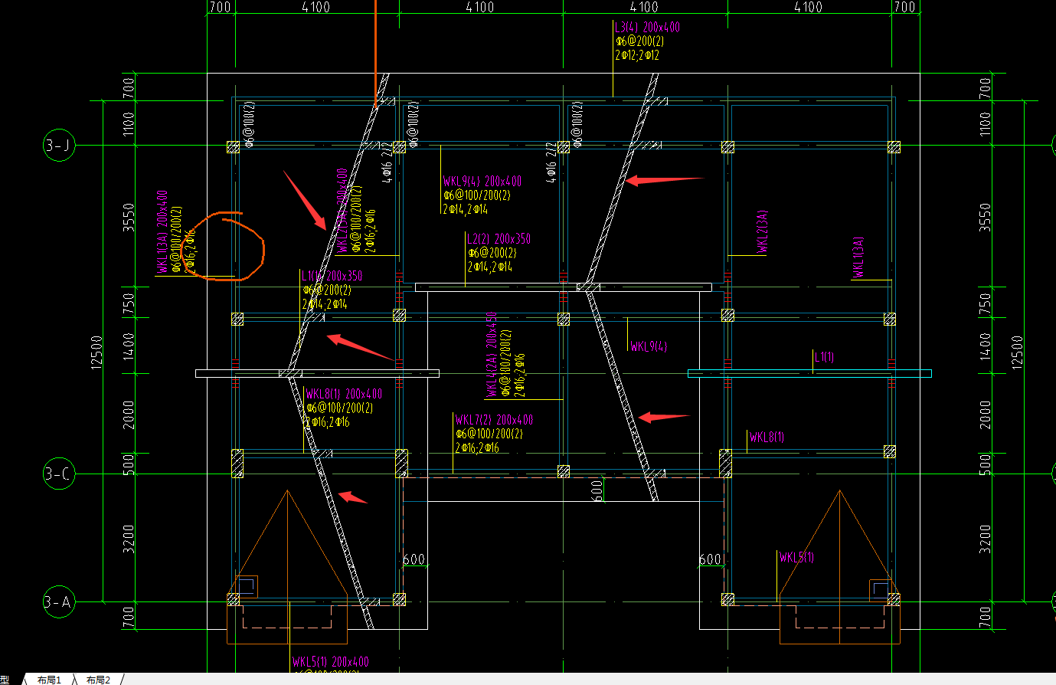Viewport: 1056px width, 685px height.
Task: Pick the L1(1) 200x350 beam label
Action: (332, 276)
